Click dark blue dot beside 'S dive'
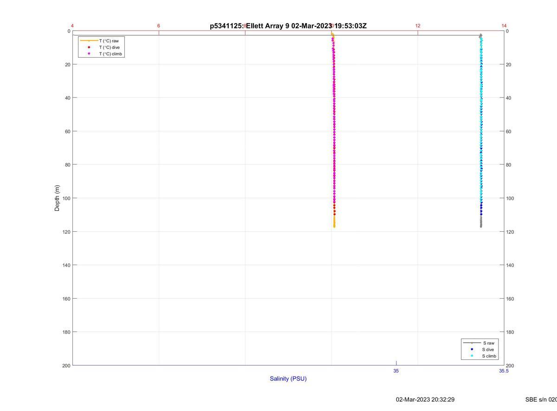The image size is (557, 411). point(472,349)
